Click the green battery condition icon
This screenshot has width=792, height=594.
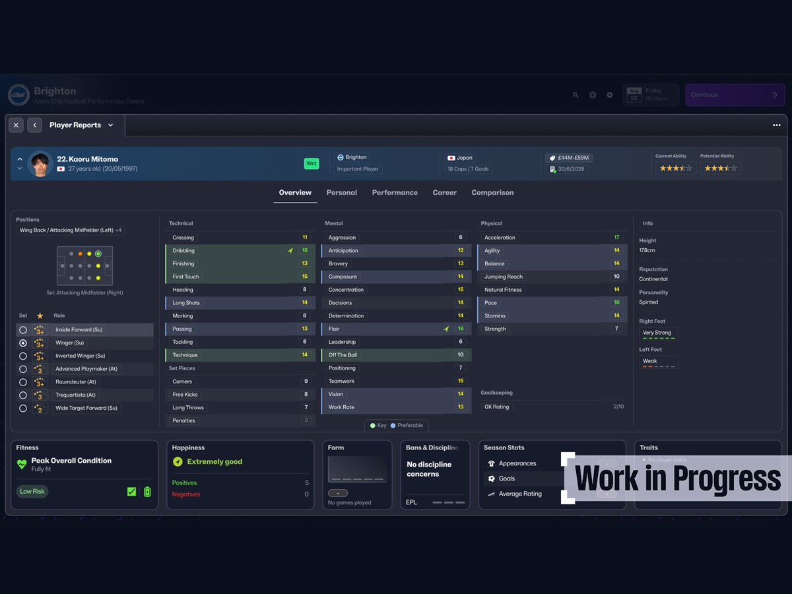point(147,492)
